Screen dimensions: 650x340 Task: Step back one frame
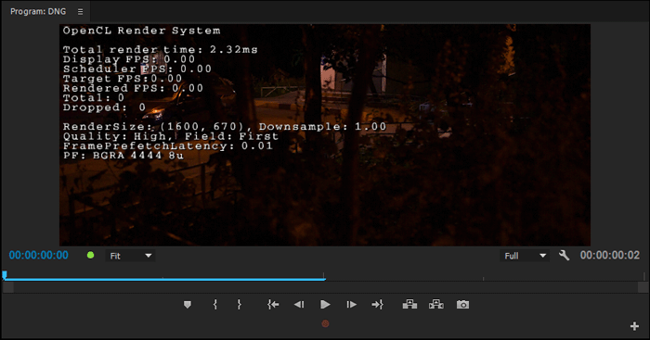click(299, 305)
